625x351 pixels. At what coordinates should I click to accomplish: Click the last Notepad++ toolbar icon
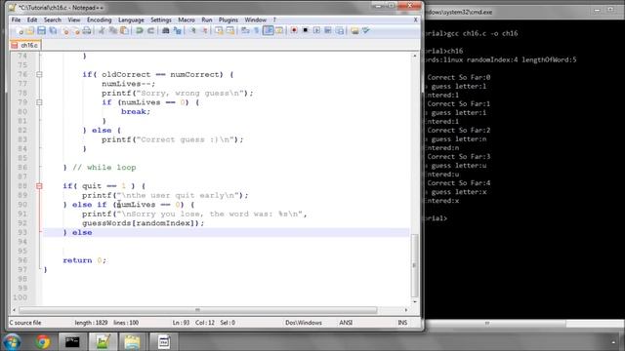(366, 30)
